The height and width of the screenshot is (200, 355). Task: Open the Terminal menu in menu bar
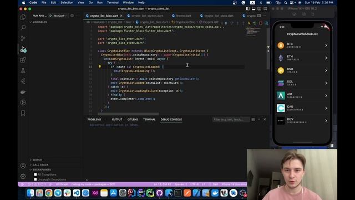tap(113, 2)
